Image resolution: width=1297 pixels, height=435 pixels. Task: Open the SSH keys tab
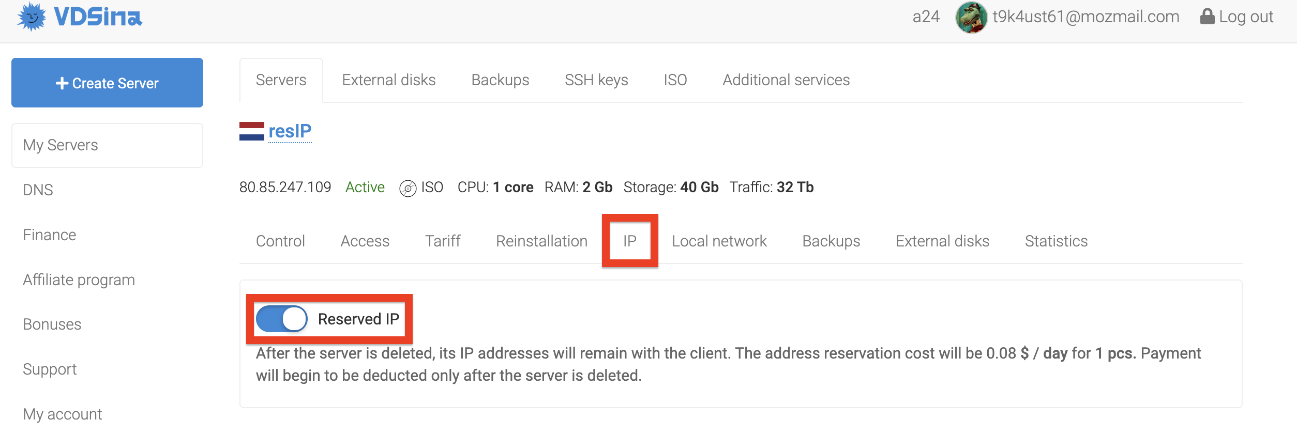pyautogui.click(x=596, y=80)
